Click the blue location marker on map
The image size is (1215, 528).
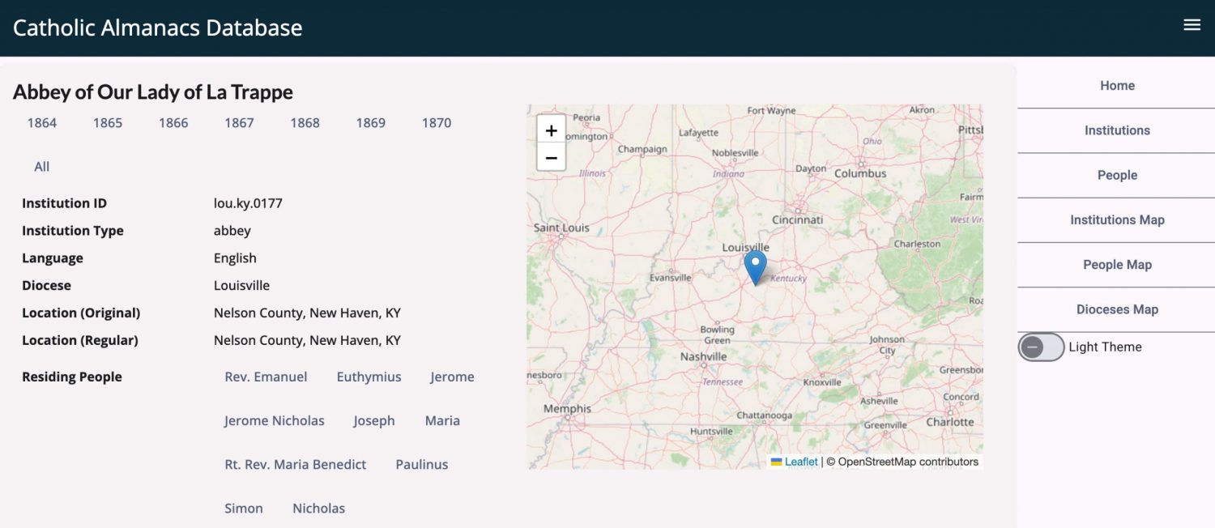pyautogui.click(x=755, y=266)
